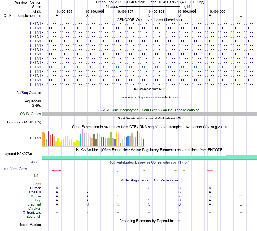Click the T base in the Human alignment row
Screen dimensions: 257x231
[x=118, y=188]
